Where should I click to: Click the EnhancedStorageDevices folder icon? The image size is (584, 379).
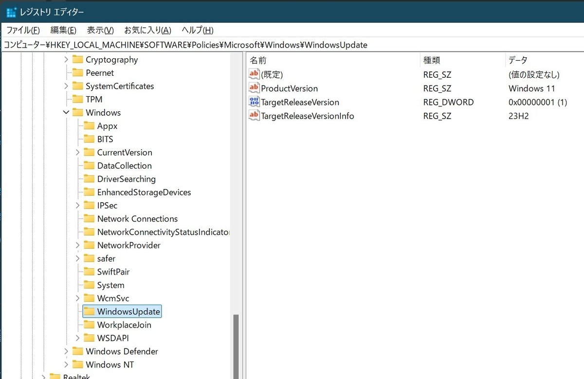point(89,192)
